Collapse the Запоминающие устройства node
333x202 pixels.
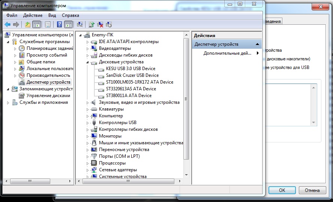[8, 89]
